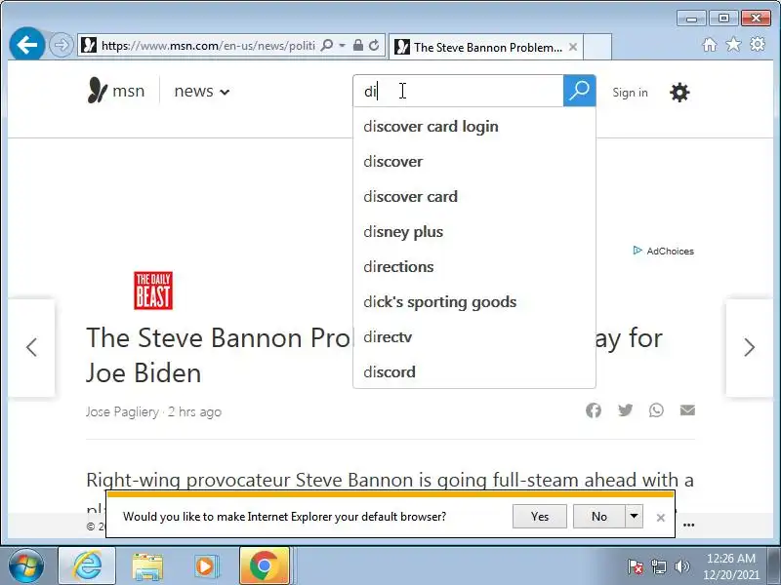Viewport: 781px width, 585px height.
Task: Click the network tray icon
Action: click(x=658, y=566)
